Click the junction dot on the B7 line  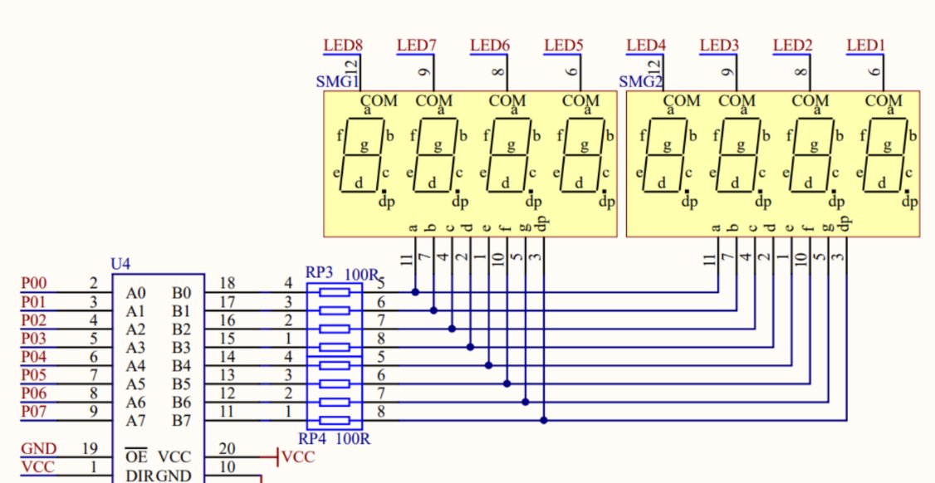[544, 420]
